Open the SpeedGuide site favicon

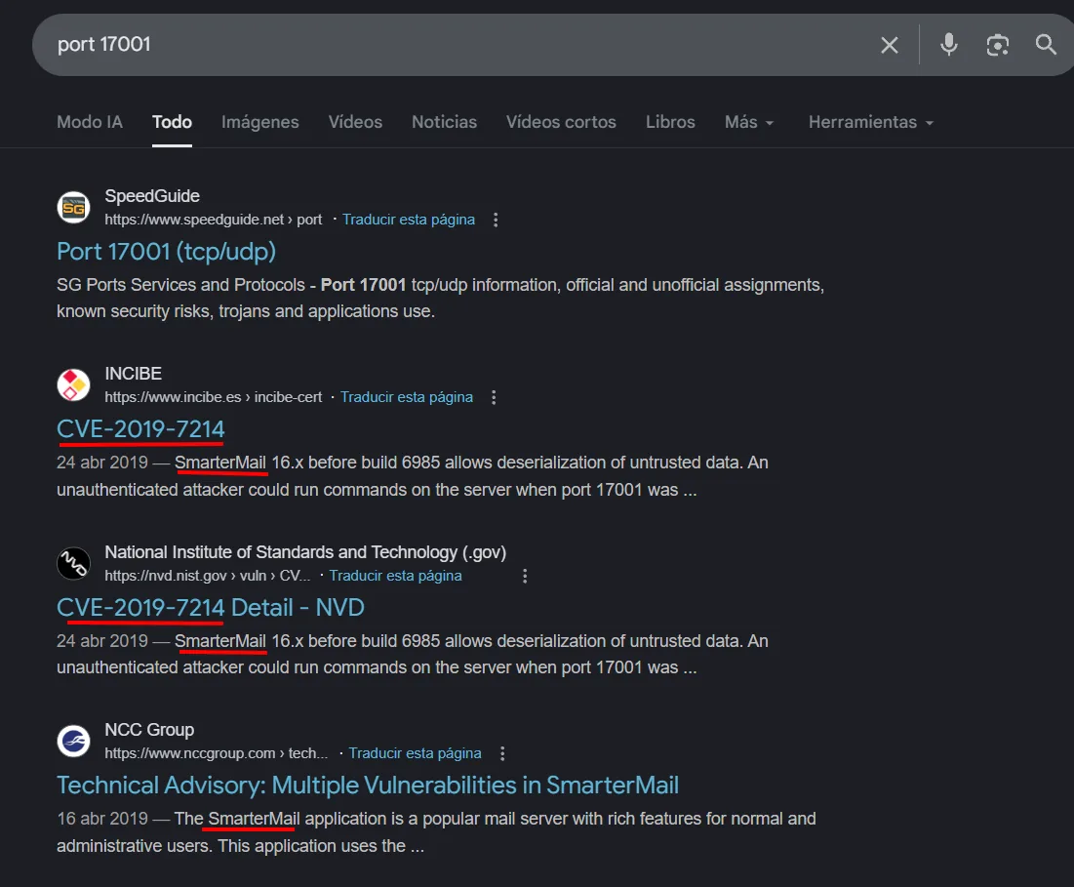pyautogui.click(x=73, y=208)
